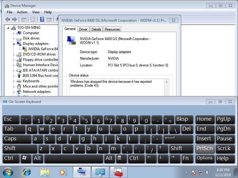Click the Help toolbar icon with question mark
Screen dimensions: 238x178
tap(42, 20)
